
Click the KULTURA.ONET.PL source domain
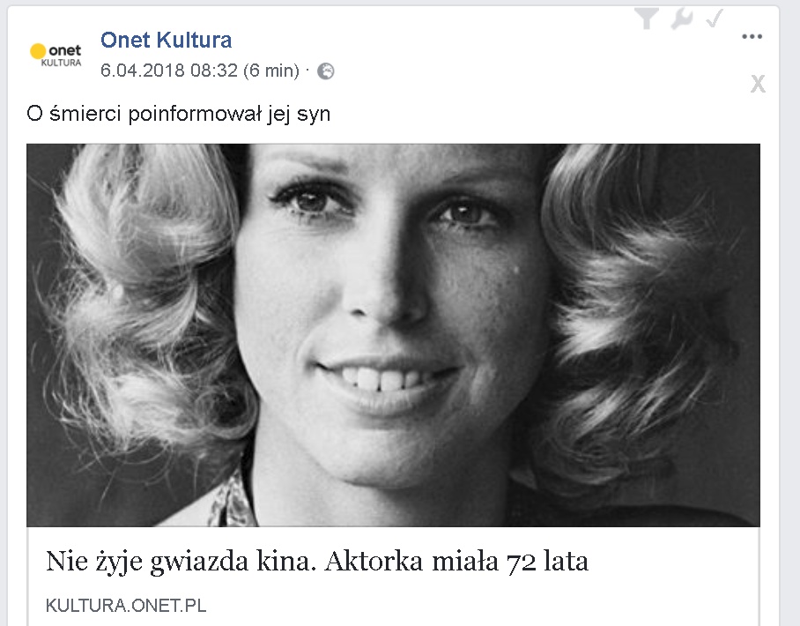[x=126, y=606]
